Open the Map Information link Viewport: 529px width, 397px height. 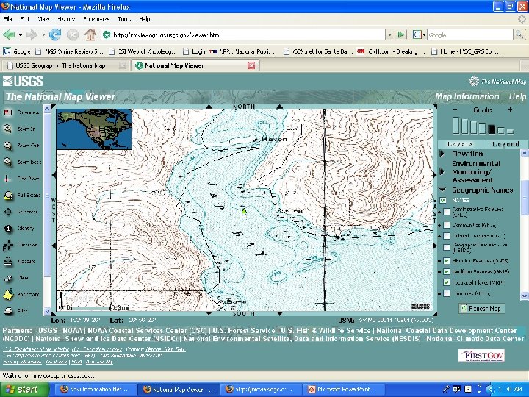[467, 96]
